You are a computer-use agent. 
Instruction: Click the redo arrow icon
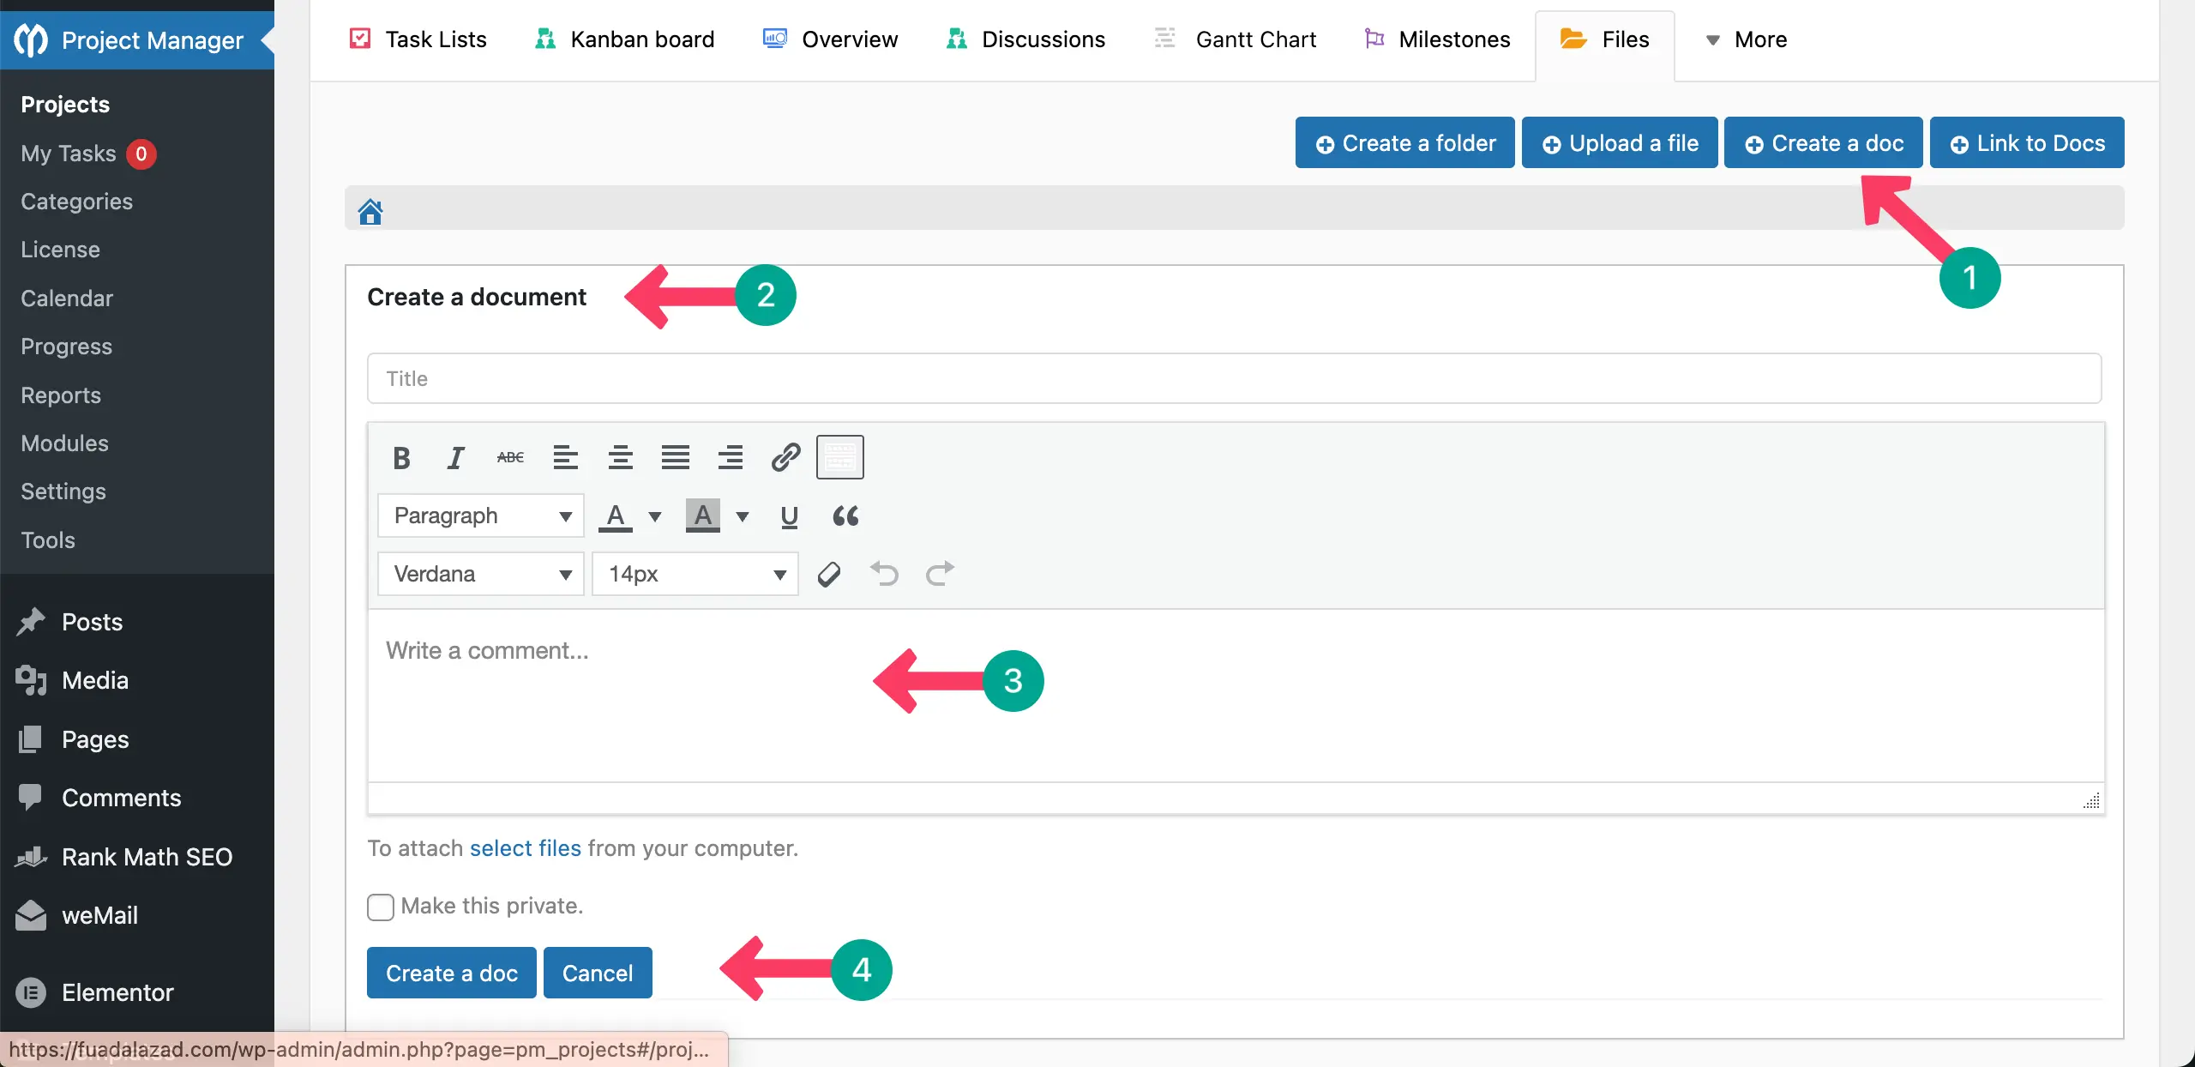click(939, 573)
